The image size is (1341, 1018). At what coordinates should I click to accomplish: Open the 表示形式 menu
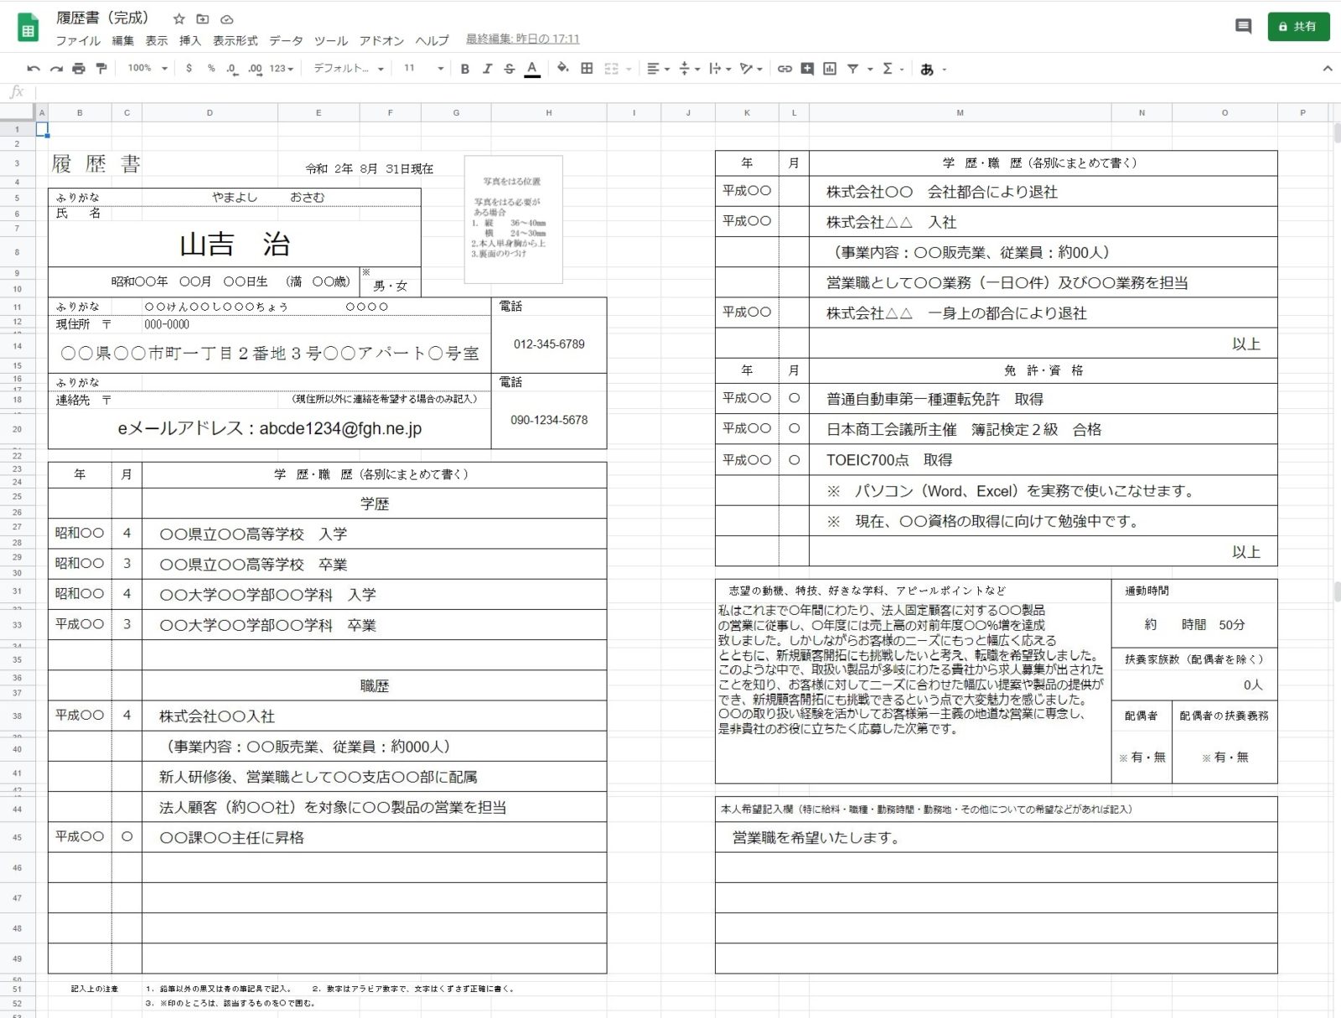236,40
